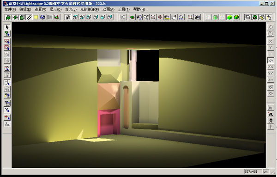
Task: Enable the X axis constraint
Action: coord(271,42)
